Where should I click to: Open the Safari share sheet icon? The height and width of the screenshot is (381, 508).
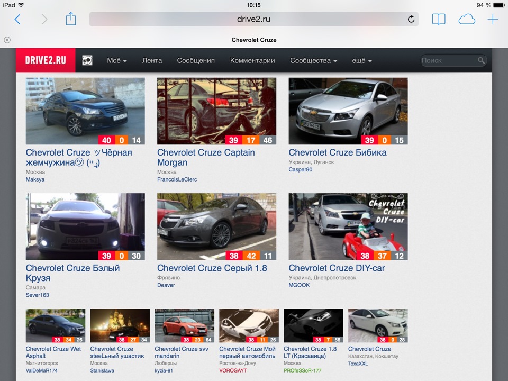(x=70, y=19)
